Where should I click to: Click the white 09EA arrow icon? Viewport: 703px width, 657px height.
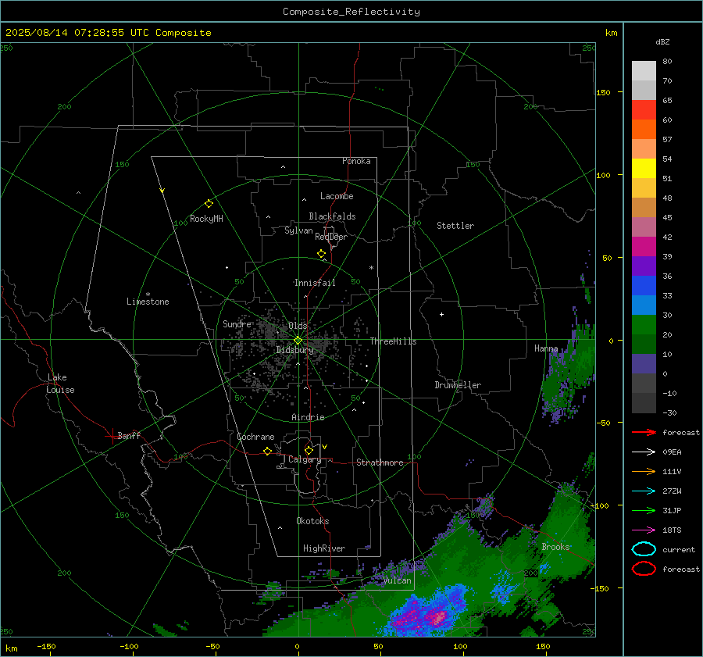pyautogui.click(x=644, y=452)
